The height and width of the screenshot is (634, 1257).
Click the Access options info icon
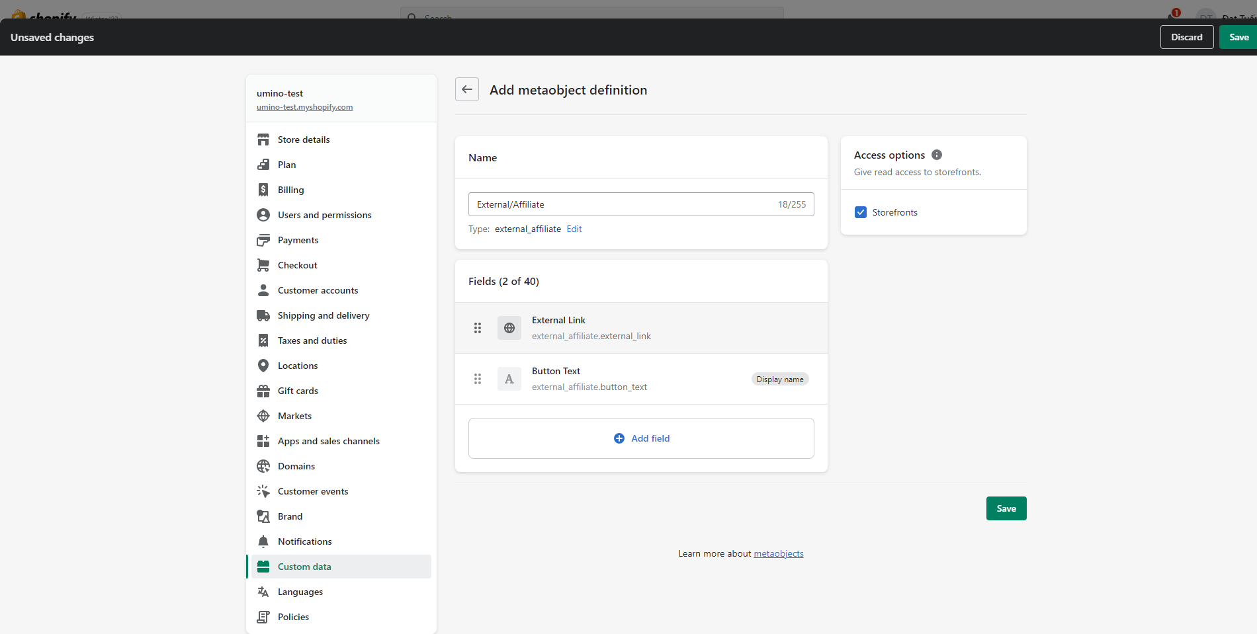pos(937,155)
